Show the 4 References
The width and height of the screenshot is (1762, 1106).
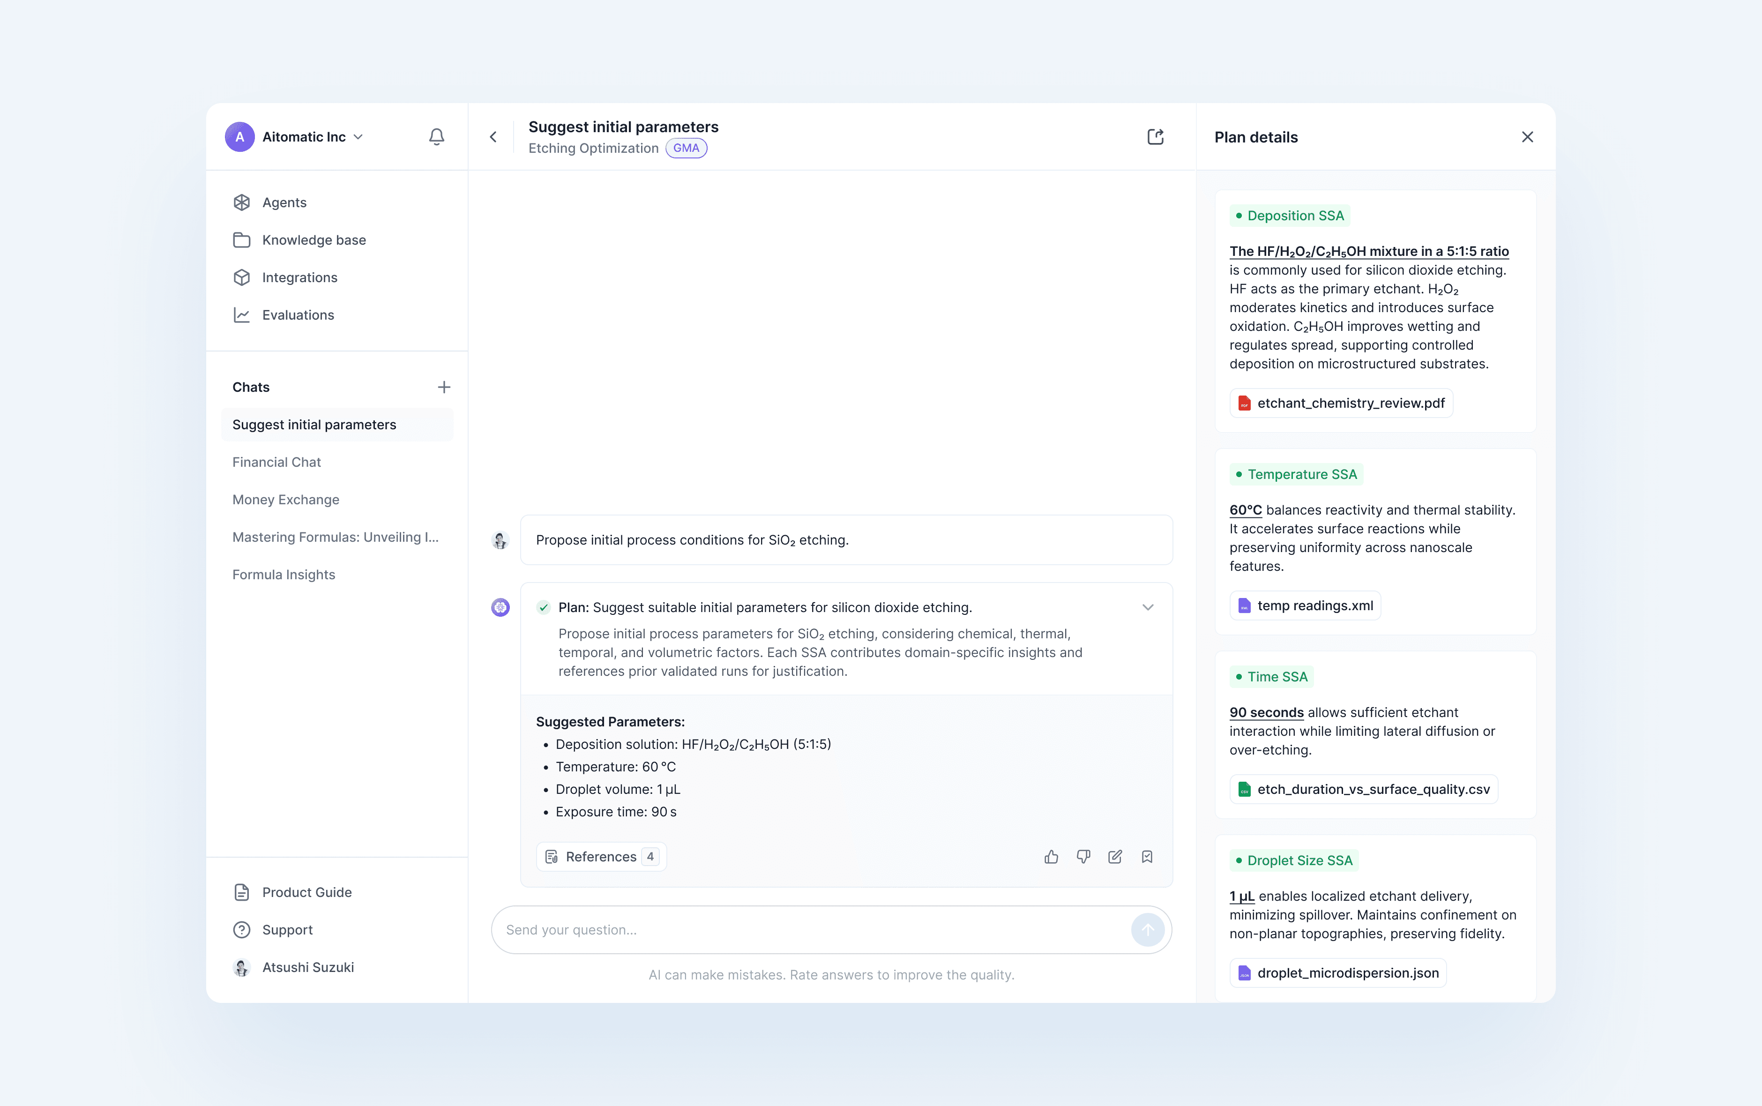601,857
